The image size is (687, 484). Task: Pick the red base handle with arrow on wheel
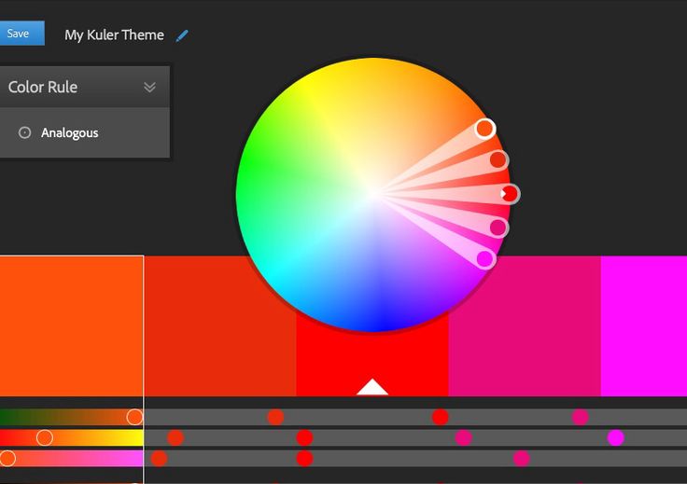point(509,194)
